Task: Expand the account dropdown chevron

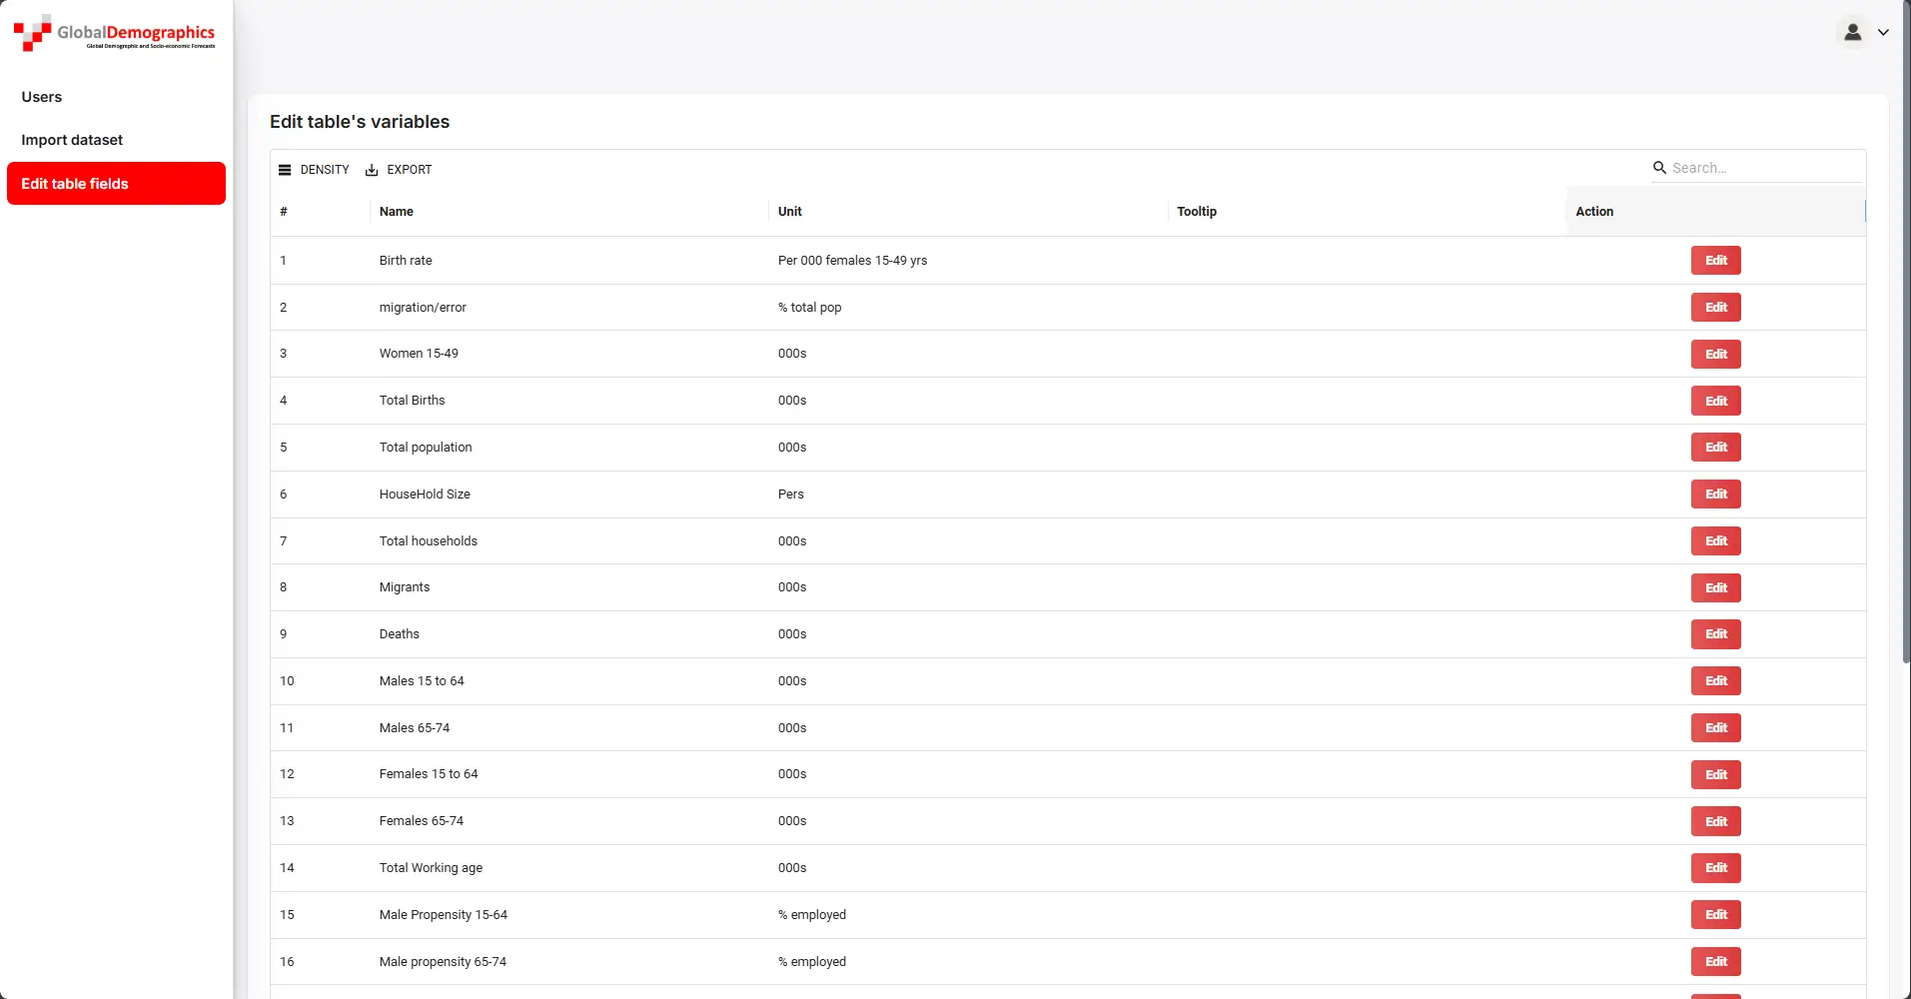Action: (x=1883, y=32)
